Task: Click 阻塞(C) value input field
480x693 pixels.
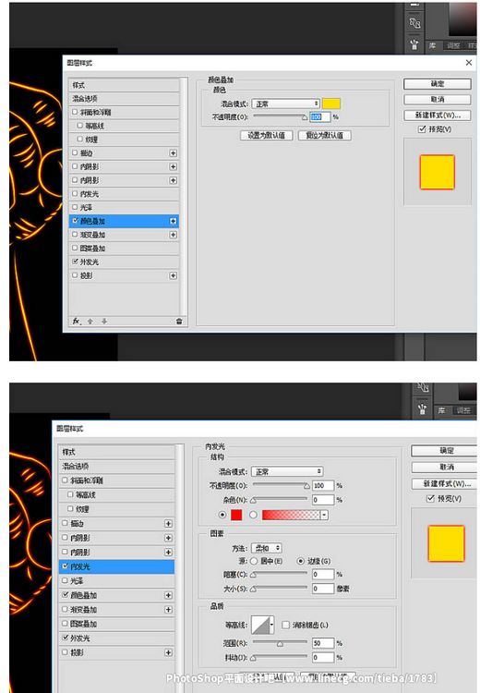Action: [322, 575]
